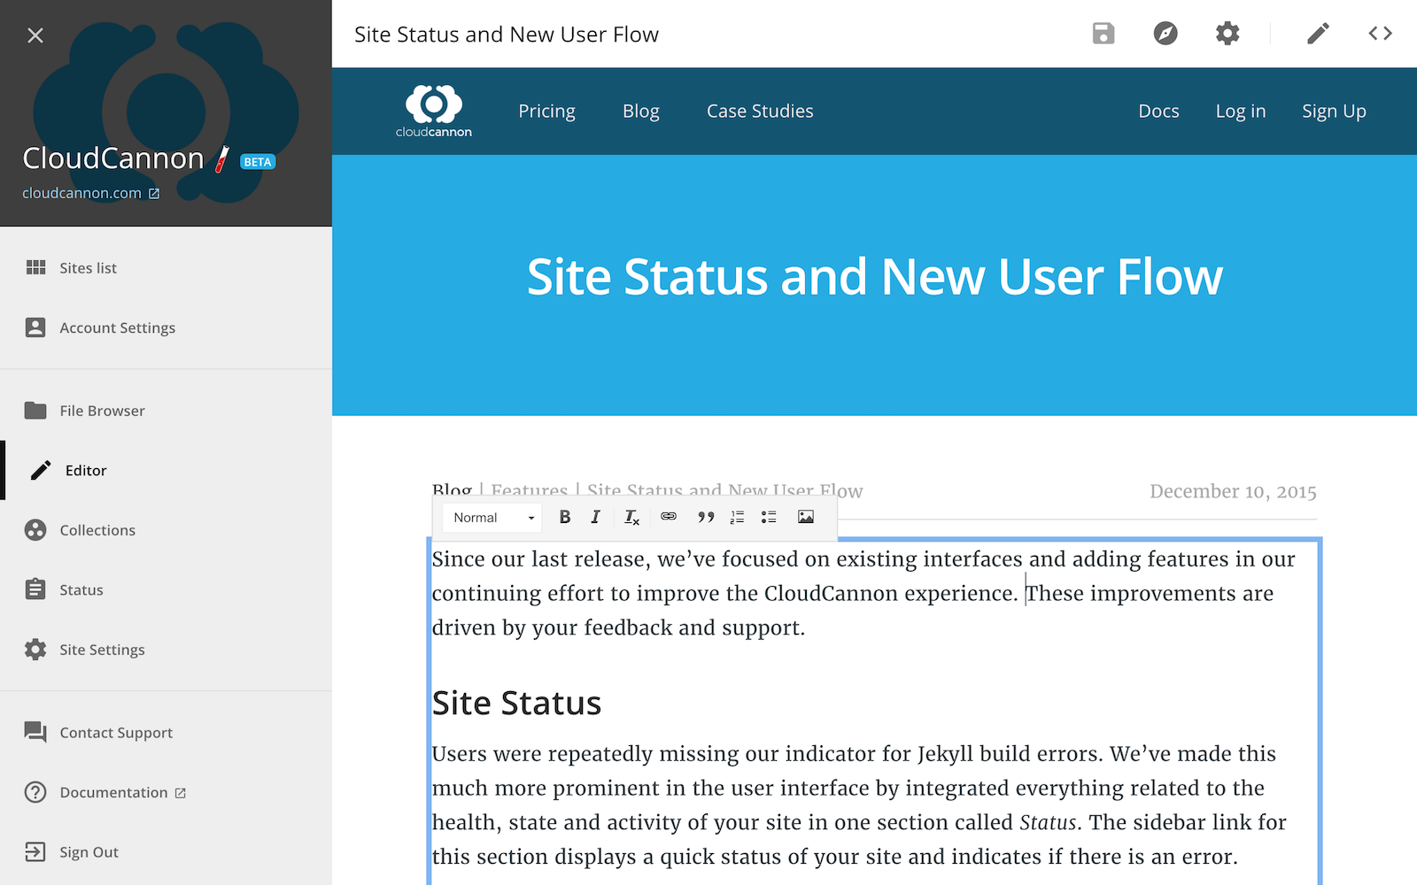The height and width of the screenshot is (885, 1417).
Task: Insert a numbered list
Action: 737,517
